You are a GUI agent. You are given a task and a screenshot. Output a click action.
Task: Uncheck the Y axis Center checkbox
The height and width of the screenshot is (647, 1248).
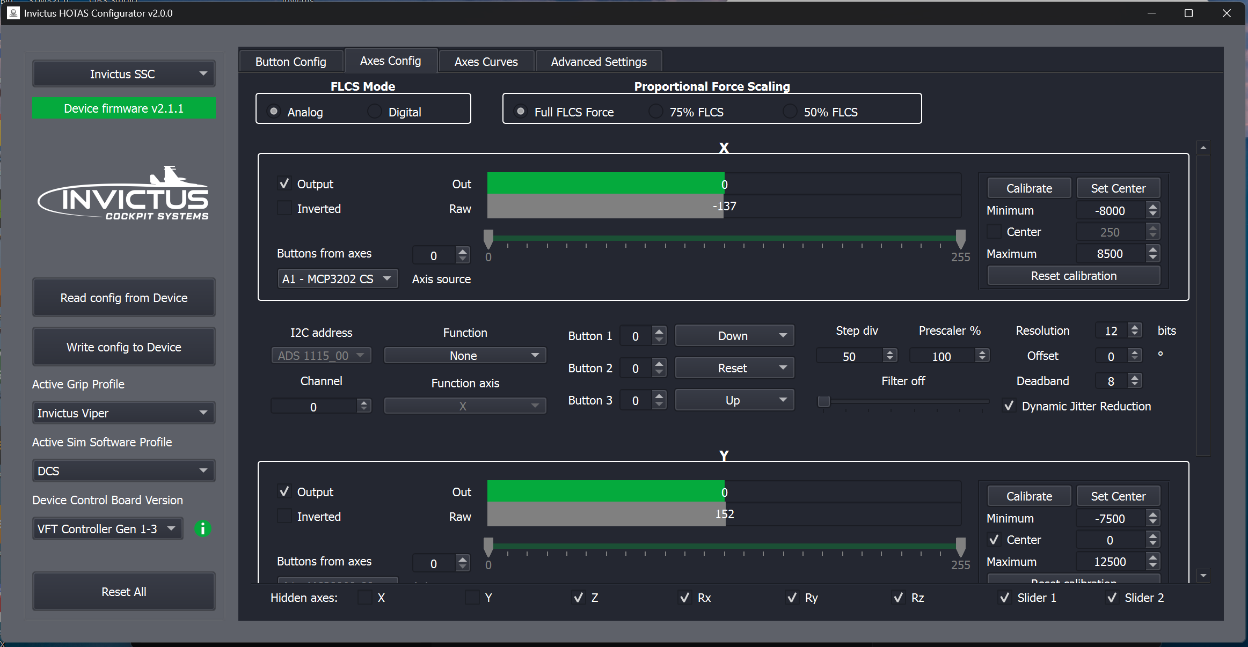(x=994, y=540)
